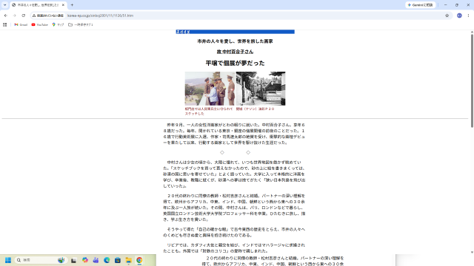This screenshot has width=474, height=266.
Task: Go back to previous page
Action: click(6, 16)
